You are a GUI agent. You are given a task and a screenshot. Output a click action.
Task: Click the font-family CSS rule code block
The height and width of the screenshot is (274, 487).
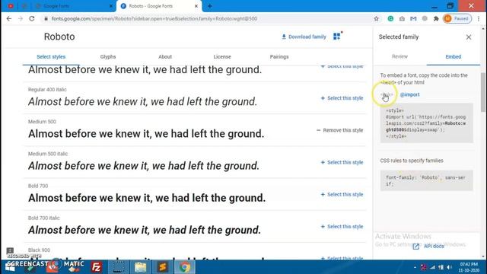pos(426,180)
